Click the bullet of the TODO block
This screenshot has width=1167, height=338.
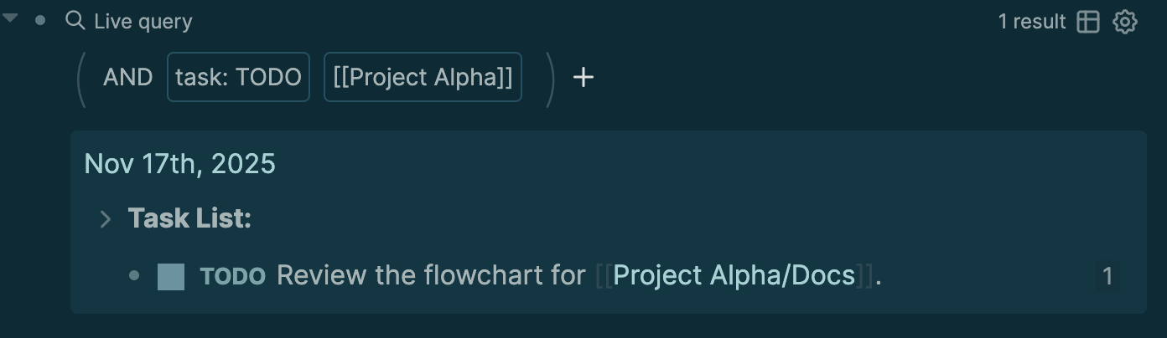pyautogui.click(x=134, y=276)
